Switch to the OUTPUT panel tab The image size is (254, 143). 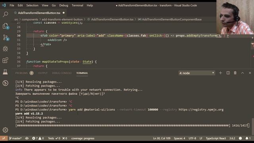(43, 73)
